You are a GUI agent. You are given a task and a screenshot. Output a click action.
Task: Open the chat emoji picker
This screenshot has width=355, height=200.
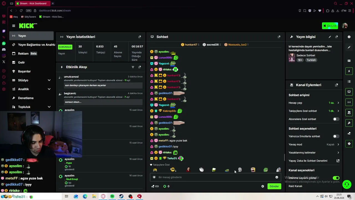pyautogui.click(x=277, y=177)
